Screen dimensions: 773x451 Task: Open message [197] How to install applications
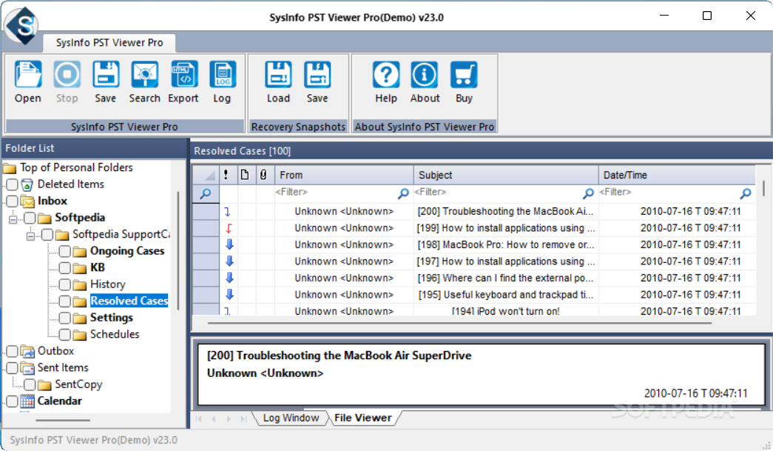click(505, 261)
